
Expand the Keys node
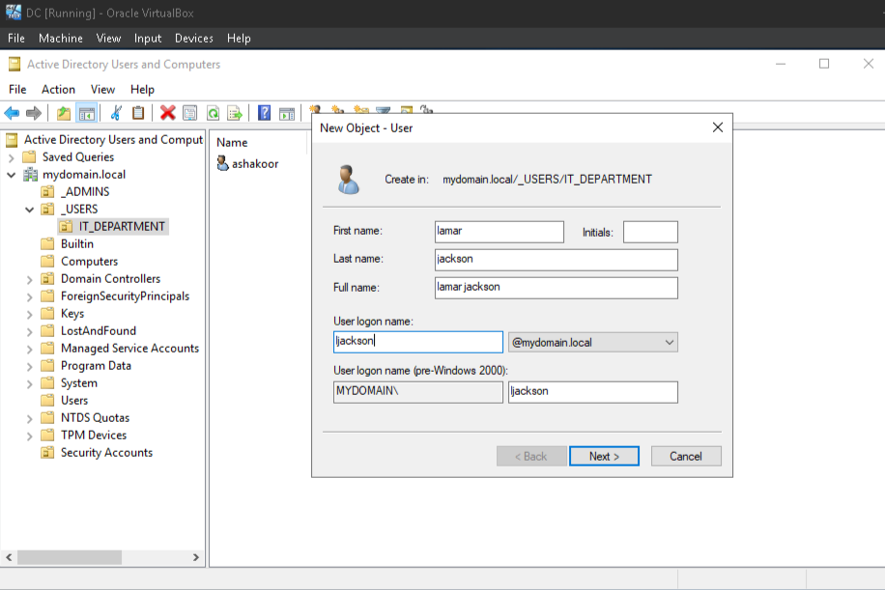[29, 314]
